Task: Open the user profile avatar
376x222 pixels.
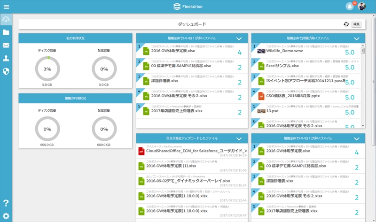Action: click(361, 7)
